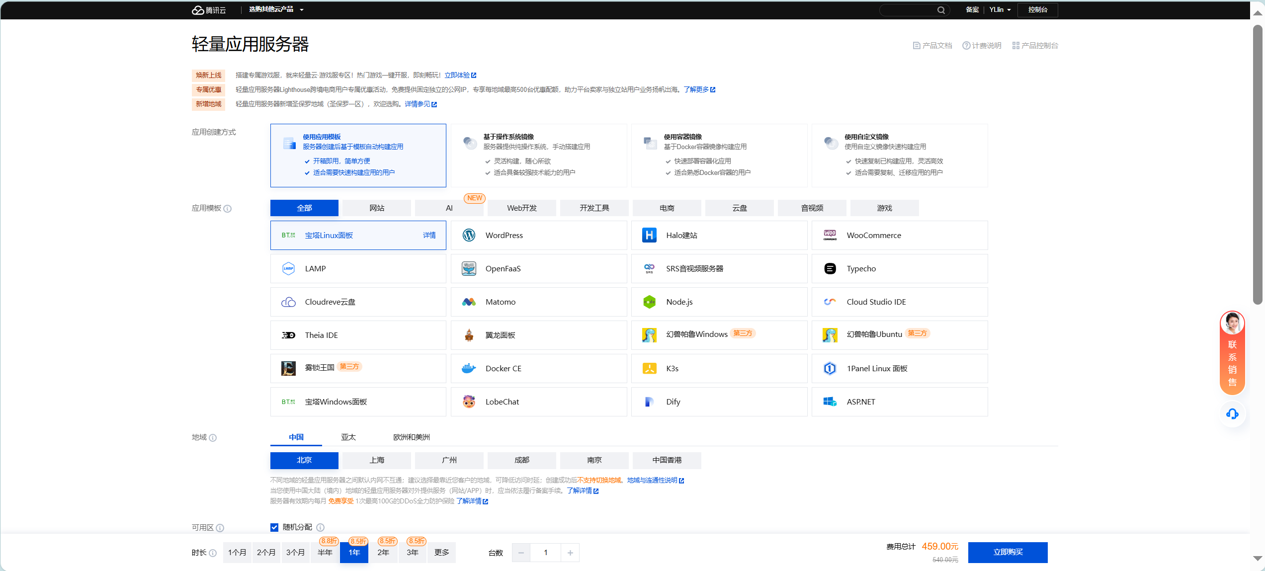Click the WordPress template icon
Image resolution: width=1265 pixels, height=571 pixels.
(469, 235)
